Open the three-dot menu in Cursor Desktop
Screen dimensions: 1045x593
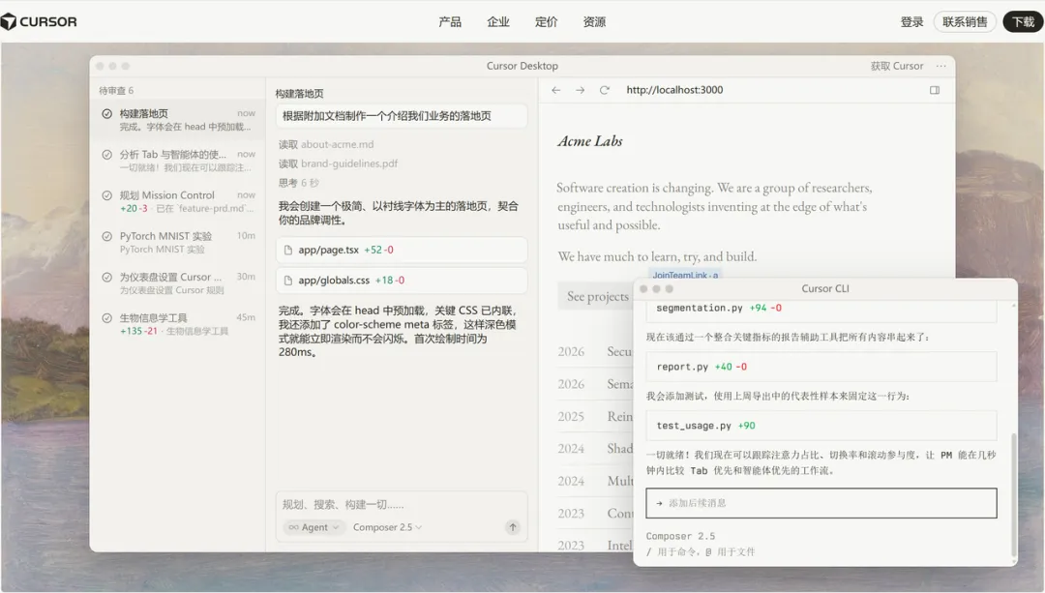tap(941, 66)
